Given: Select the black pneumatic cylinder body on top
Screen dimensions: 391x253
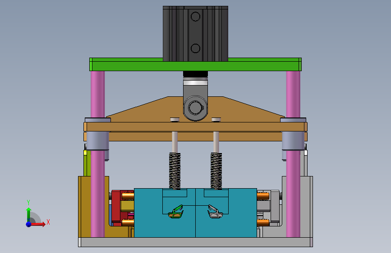Looking at the screenshot, I should [x=196, y=34].
